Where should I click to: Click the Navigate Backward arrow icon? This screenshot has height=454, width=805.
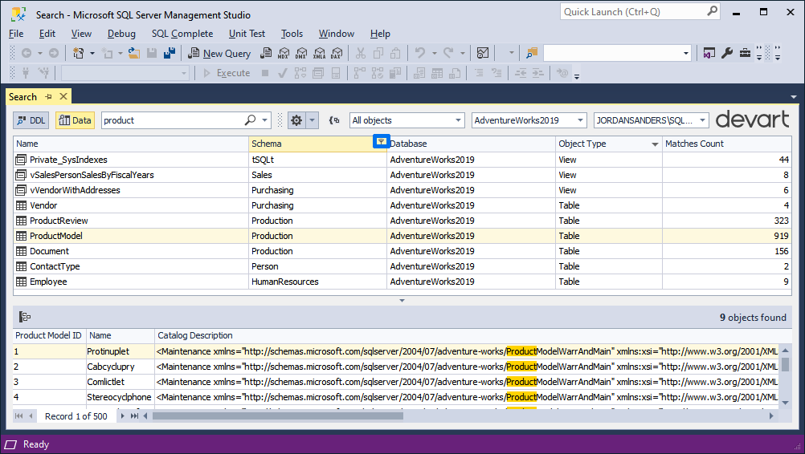(27, 53)
